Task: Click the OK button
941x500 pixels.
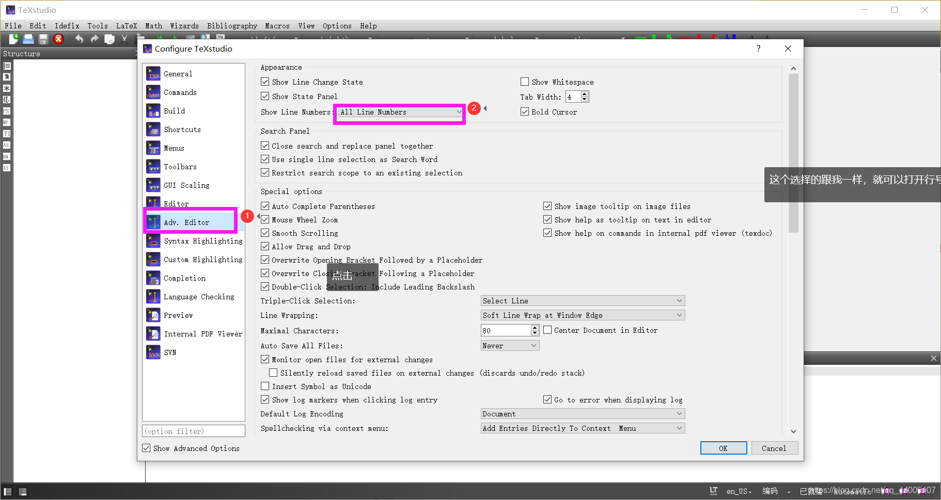Action: point(723,448)
